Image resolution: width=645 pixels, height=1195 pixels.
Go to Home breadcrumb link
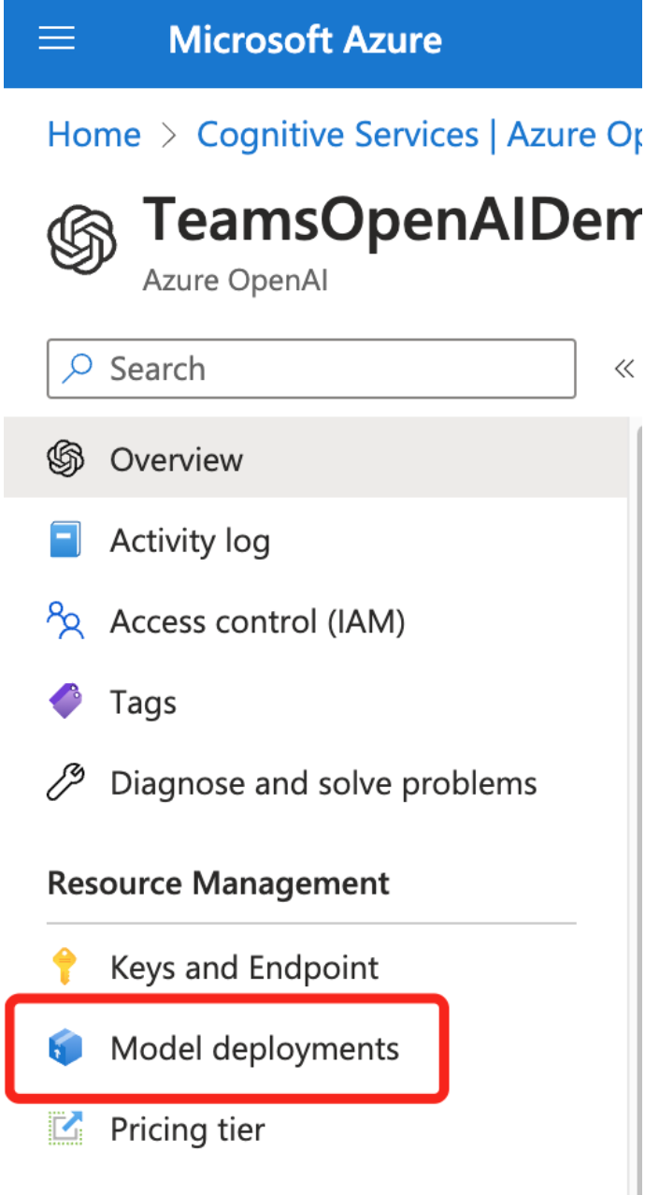93,135
